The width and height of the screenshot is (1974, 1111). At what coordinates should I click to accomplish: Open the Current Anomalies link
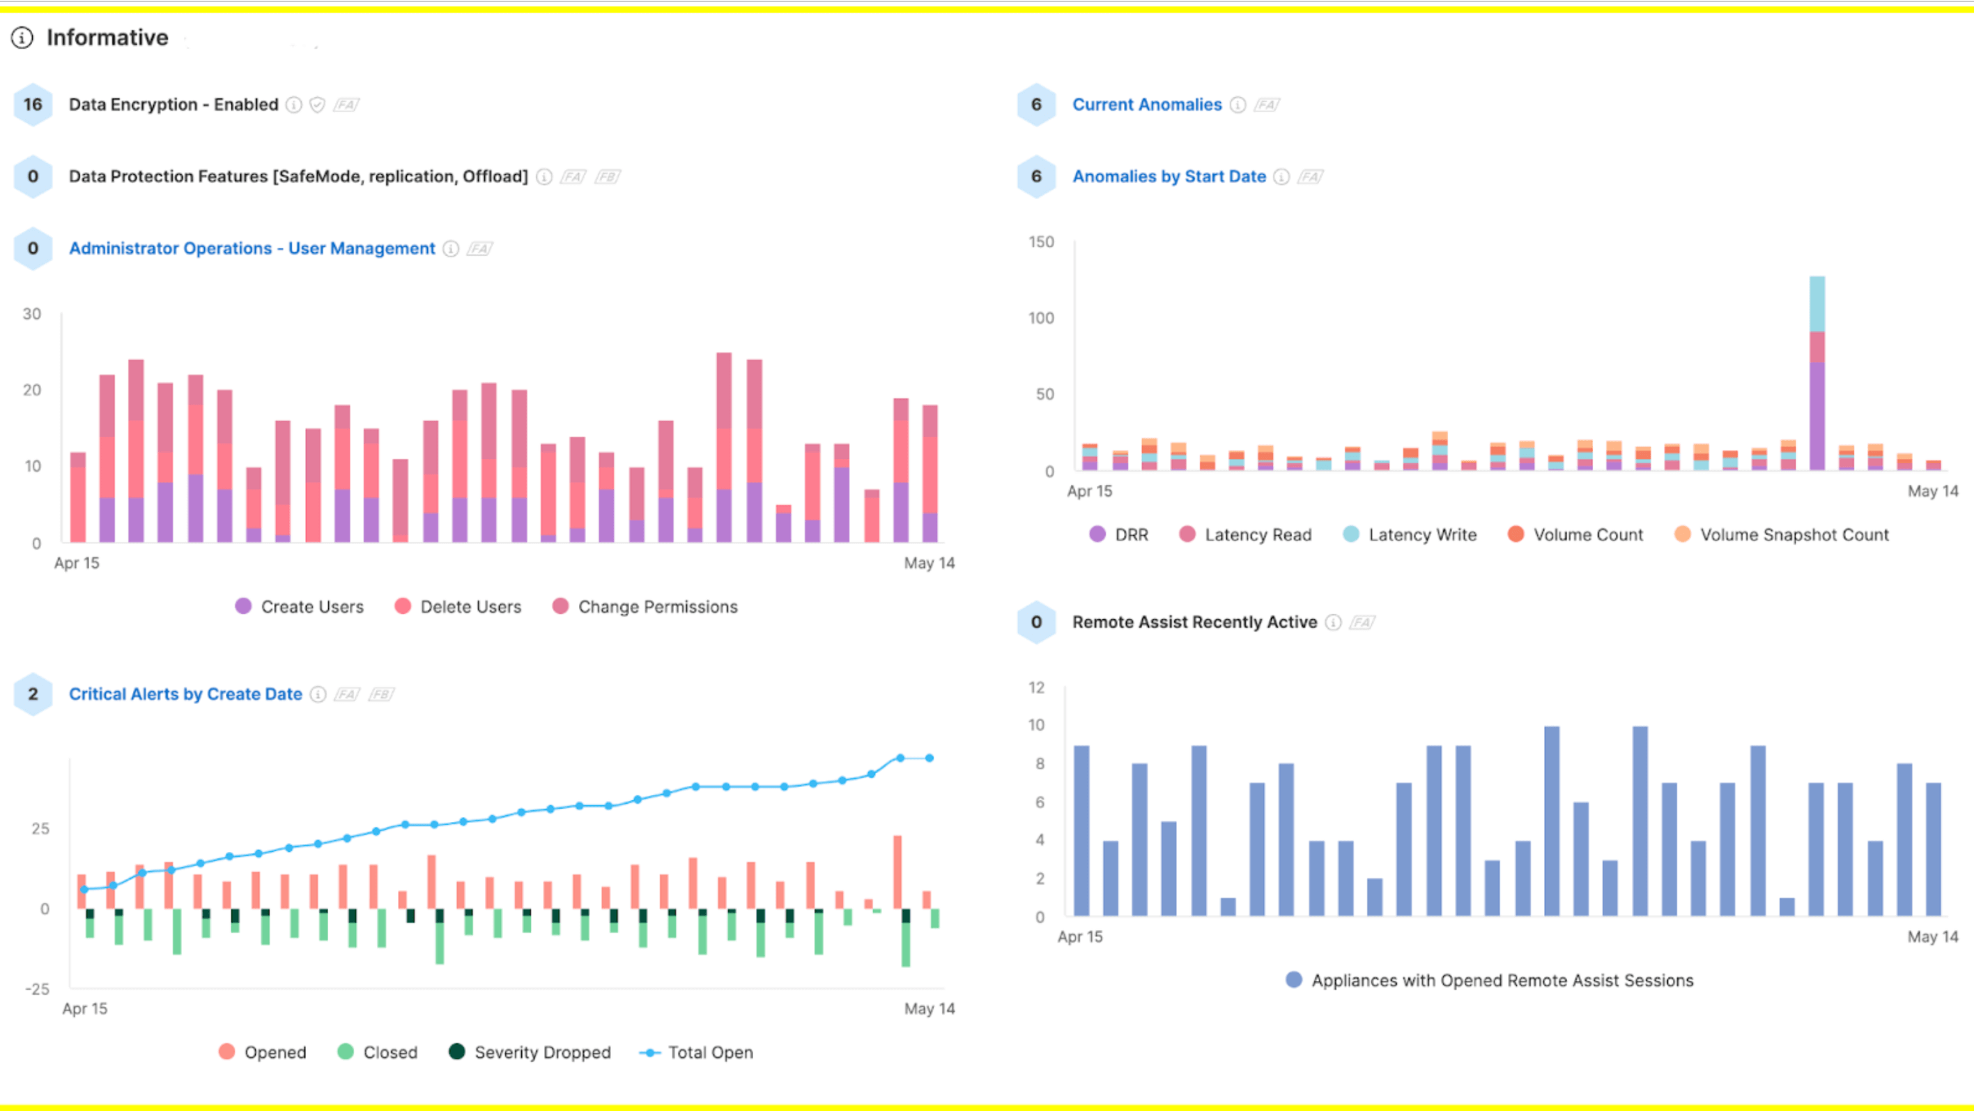click(1147, 104)
